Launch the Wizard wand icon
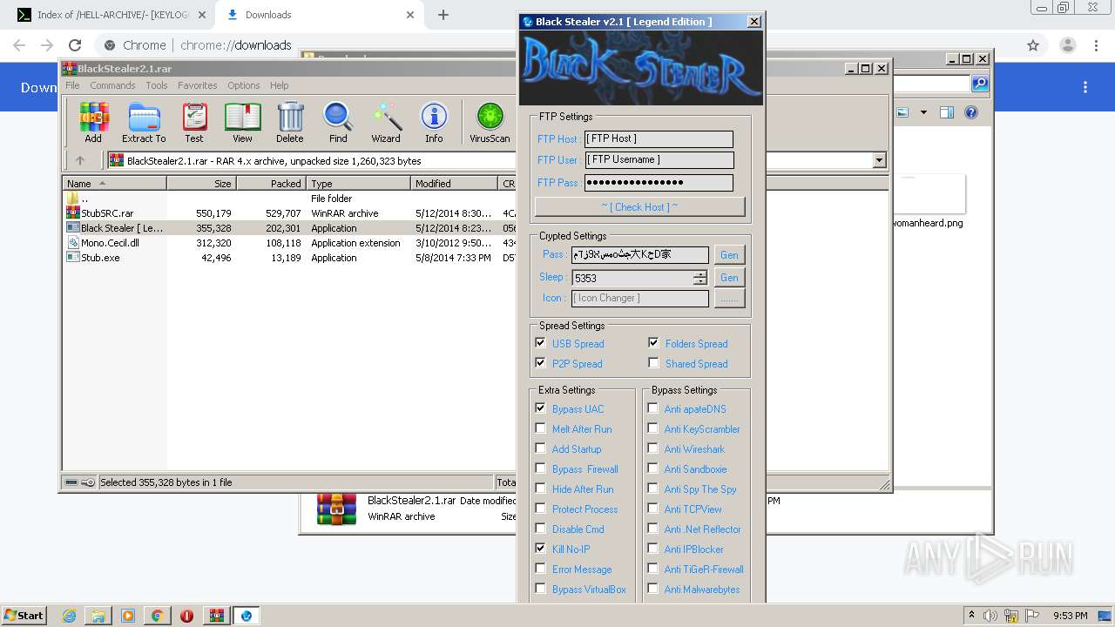 tap(386, 122)
